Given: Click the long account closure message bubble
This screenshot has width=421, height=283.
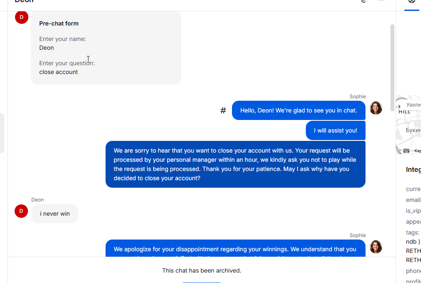Looking at the screenshot, I should [x=235, y=164].
